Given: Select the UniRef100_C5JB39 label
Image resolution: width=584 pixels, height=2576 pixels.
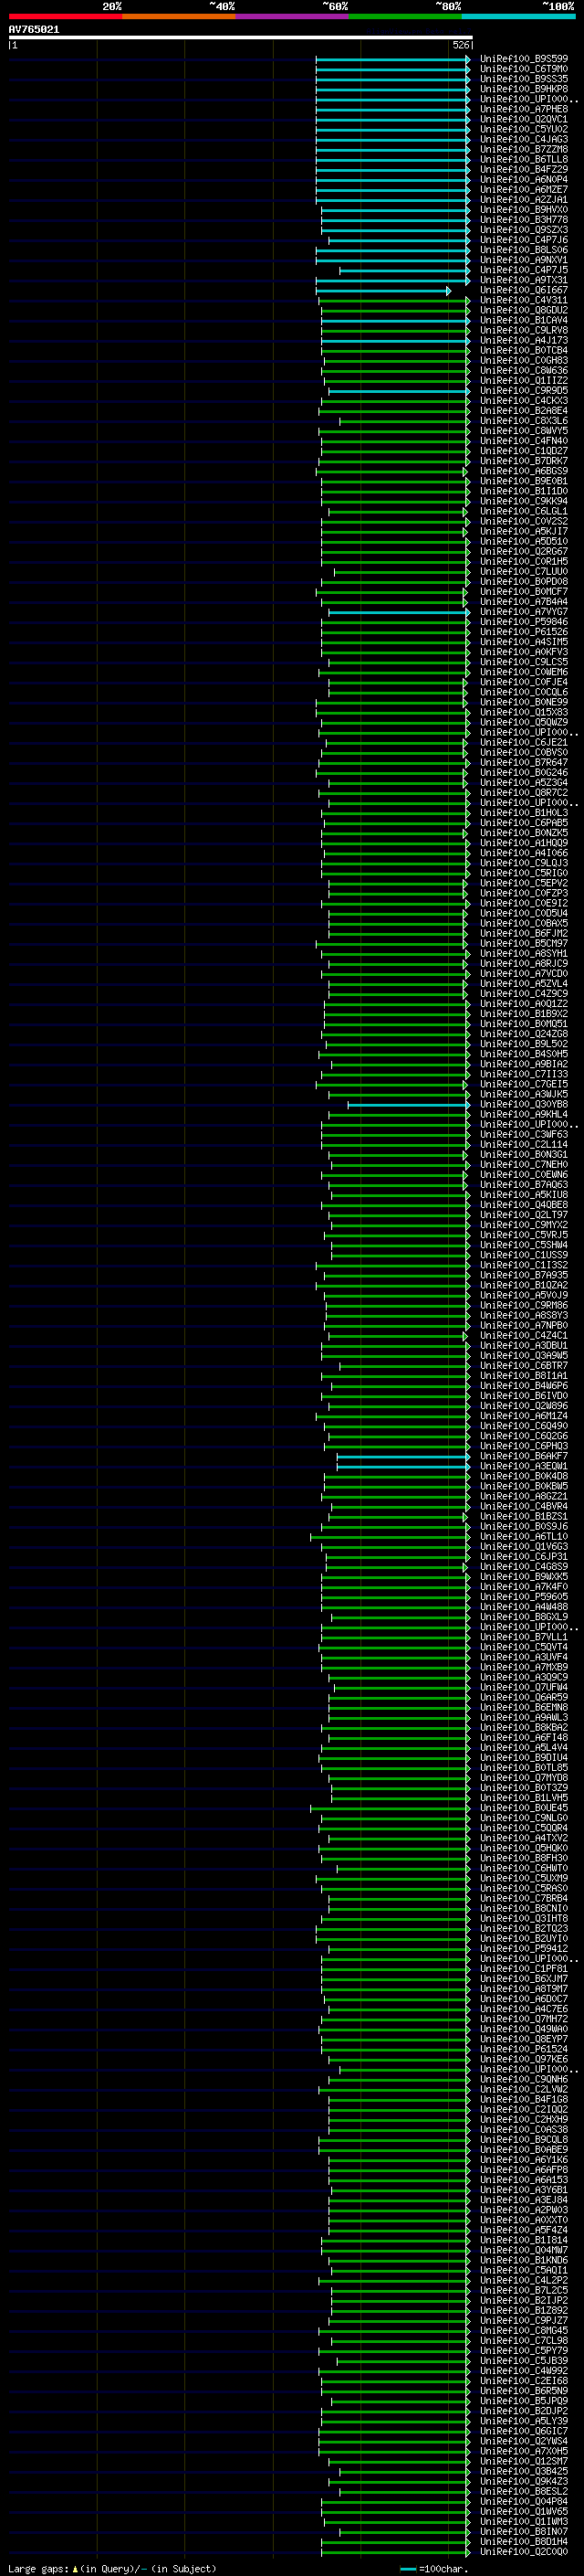Looking at the screenshot, I should (x=523, y=2361).
